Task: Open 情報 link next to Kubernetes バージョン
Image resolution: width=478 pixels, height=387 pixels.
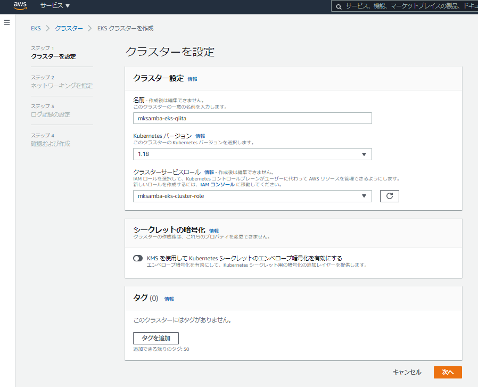Action: [x=200, y=136]
